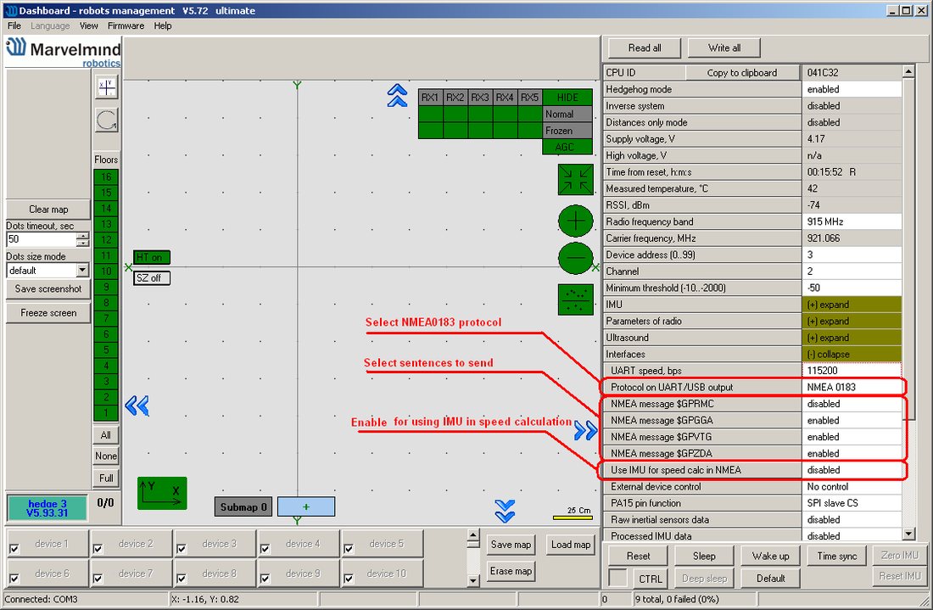Image resolution: width=933 pixels, height=610 pixels.
Task: Hide the RX panel with HIDE
Action: click(x=567, y=97)
